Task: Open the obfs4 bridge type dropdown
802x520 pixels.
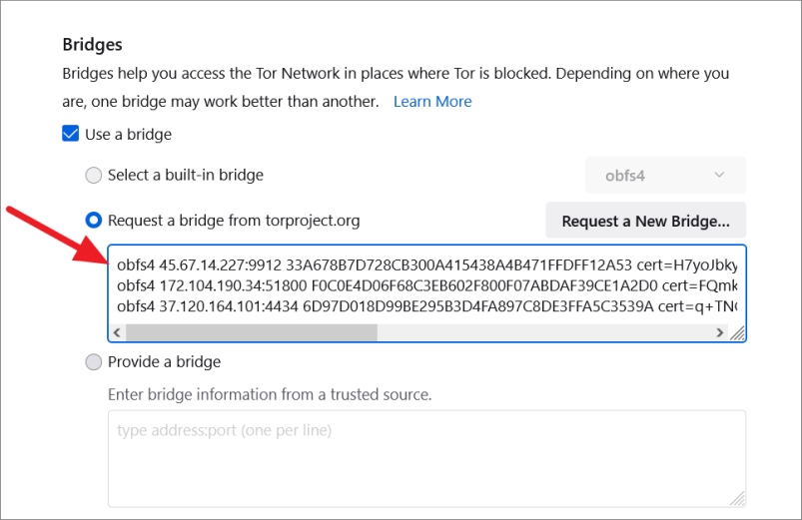Action: [664, 175]
